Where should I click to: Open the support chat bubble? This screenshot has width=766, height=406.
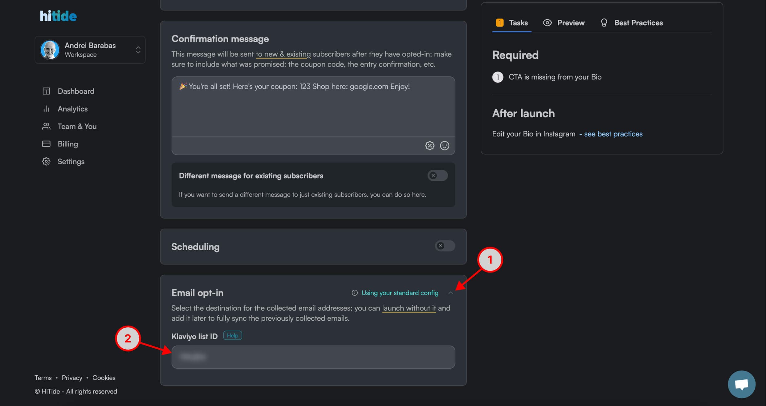(x=741, y=384)
